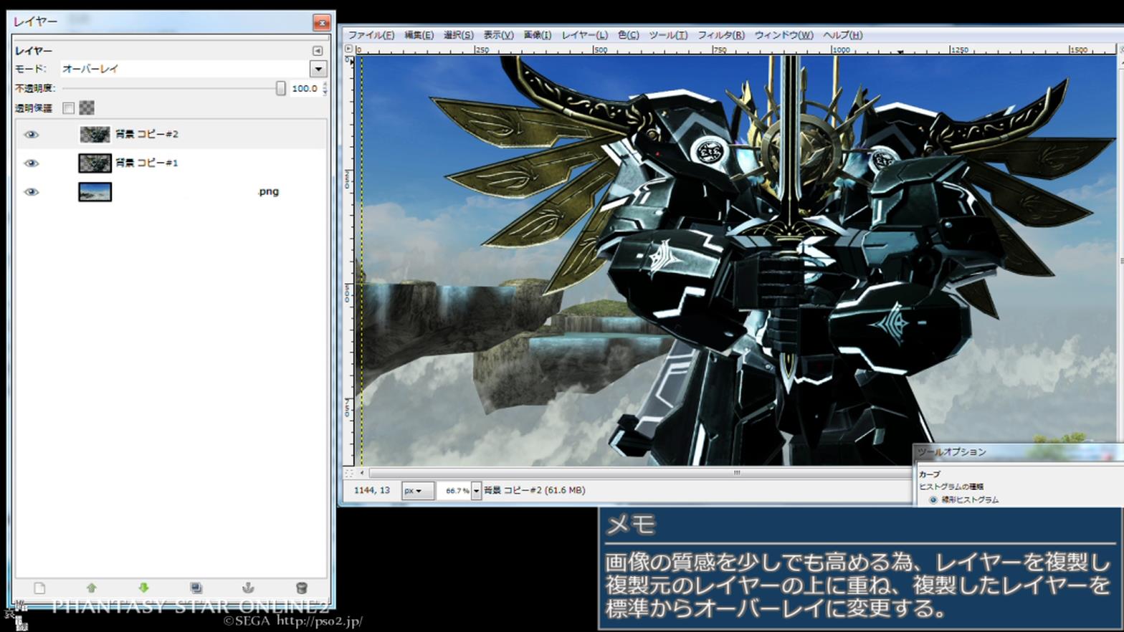Screen dimensions: 1124x632
Task: Enable the 透明保護 checkbox
Action: click(x=69, y=108)
